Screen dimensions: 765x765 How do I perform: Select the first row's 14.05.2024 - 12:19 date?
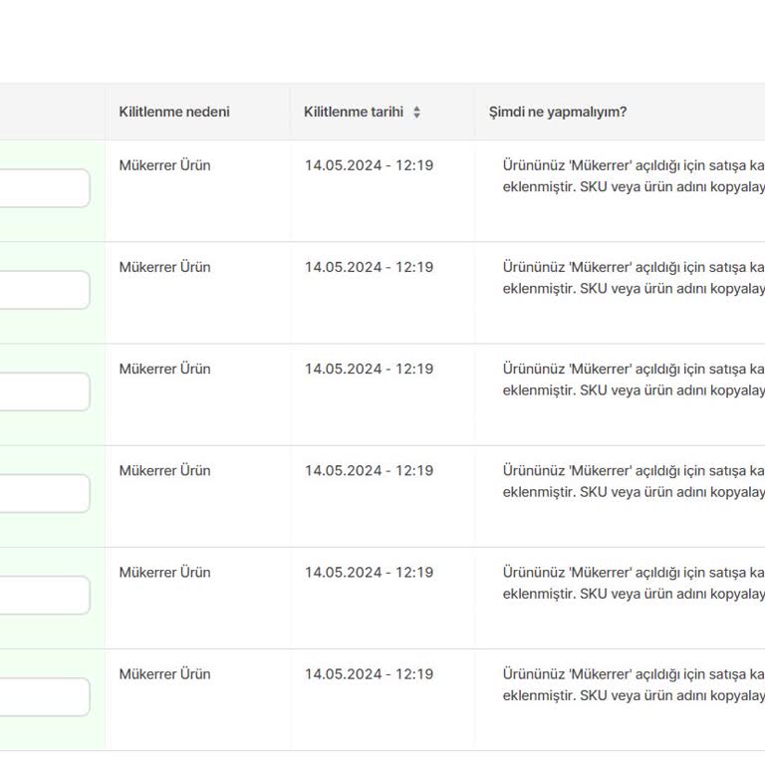(369, 165)
